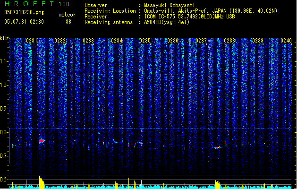Click the meteor count 36
Viewport: 297px width, 189px height.
point(68,22)
